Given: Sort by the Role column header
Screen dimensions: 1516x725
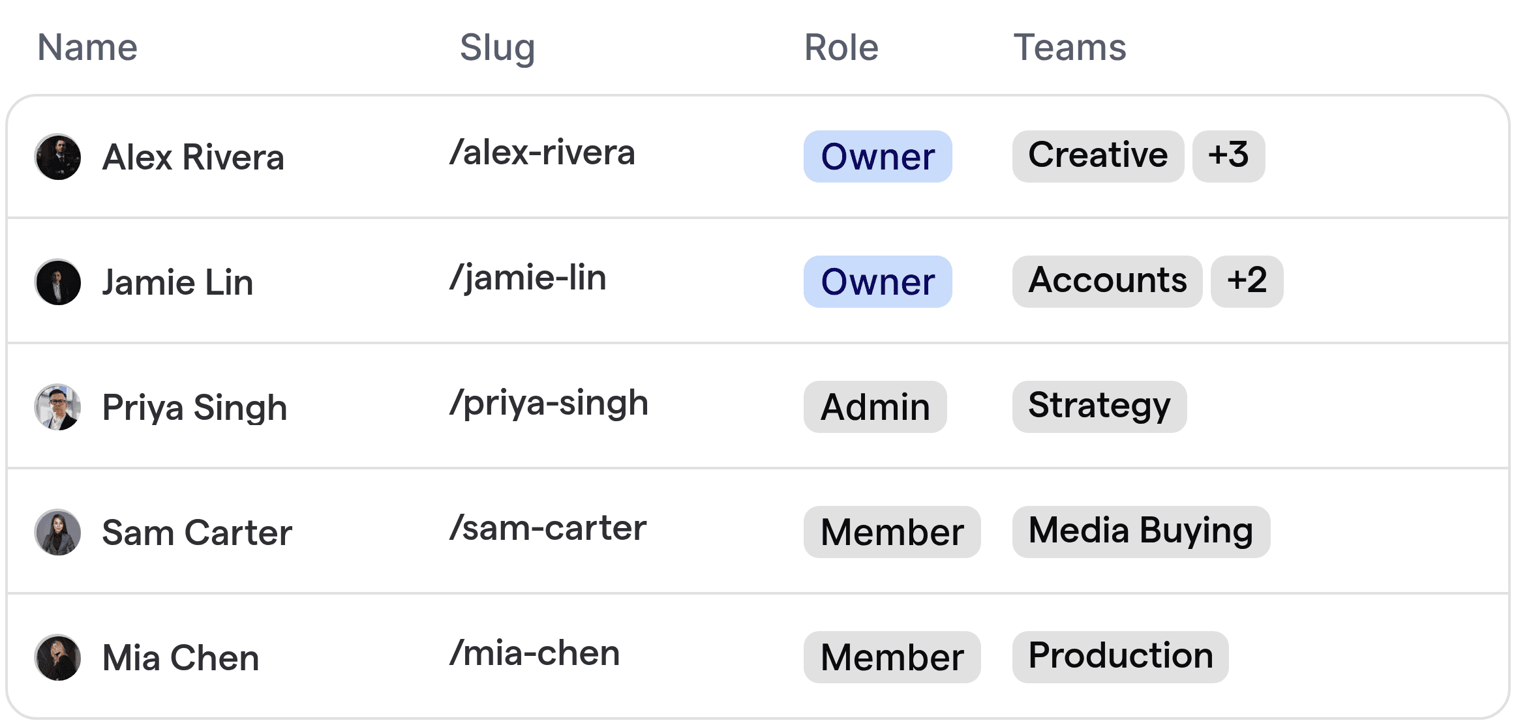Looking at the screenshot, I should (x=841, y=48).
